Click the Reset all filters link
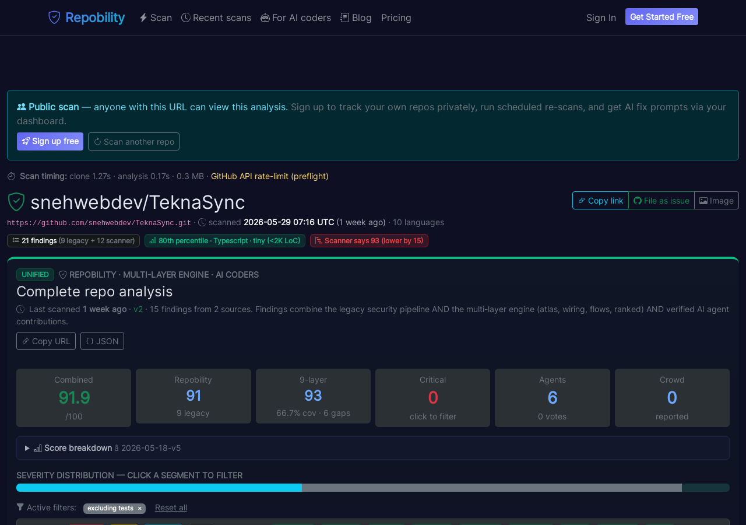 click(x=171, y=508)
